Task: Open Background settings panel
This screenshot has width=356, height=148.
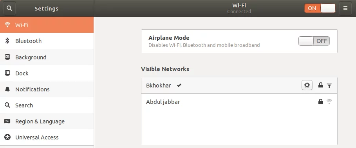Action: 47,57
